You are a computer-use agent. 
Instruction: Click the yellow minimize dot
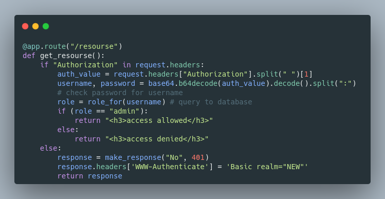click(35, 26)
